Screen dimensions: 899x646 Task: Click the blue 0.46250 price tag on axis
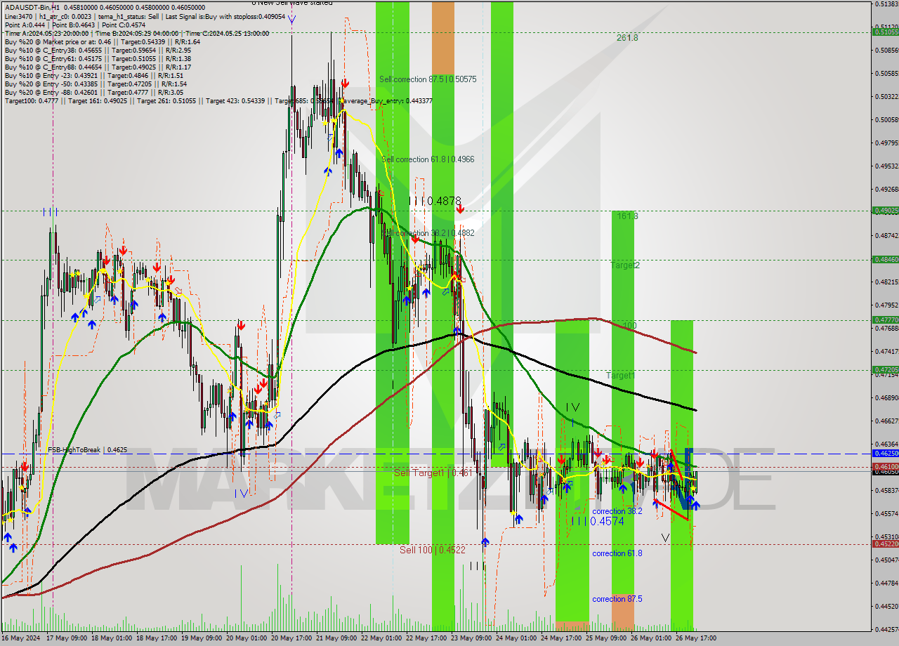[886, 453]
